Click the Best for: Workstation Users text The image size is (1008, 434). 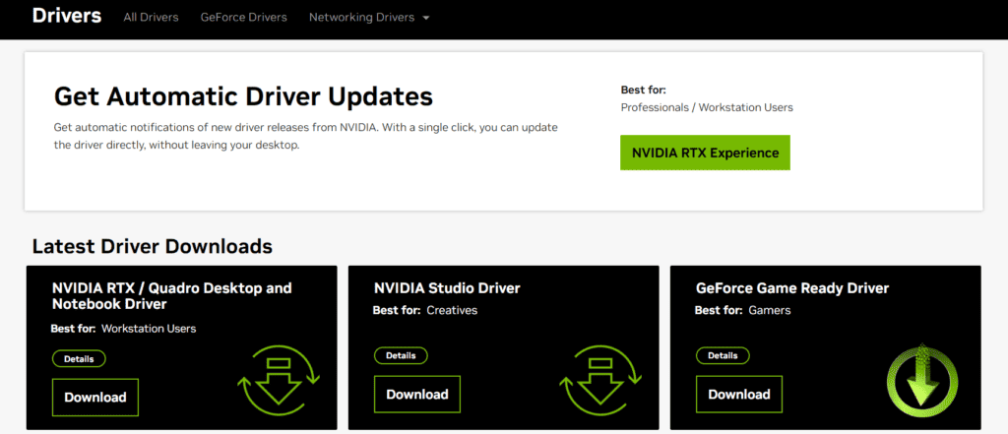[x=123, y=329]
